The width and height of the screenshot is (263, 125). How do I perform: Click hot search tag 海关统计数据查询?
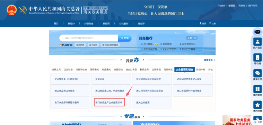tap(110, 45)
